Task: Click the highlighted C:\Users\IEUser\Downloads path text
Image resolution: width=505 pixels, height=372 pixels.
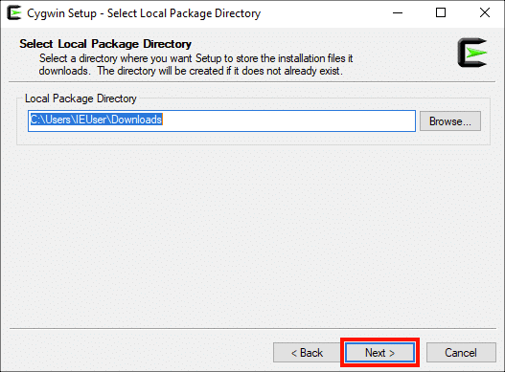Action: pyautogui.click(x=96, y=120)
